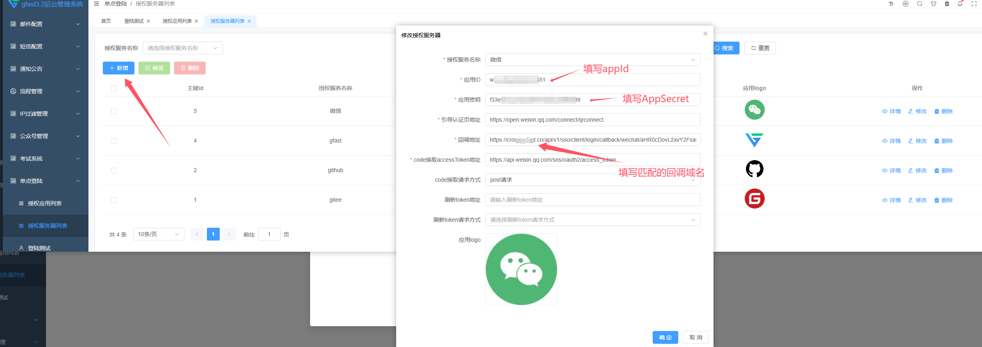Click the 刷新token地址 input field
Viewport: 982px width, 347px height.
592,200
